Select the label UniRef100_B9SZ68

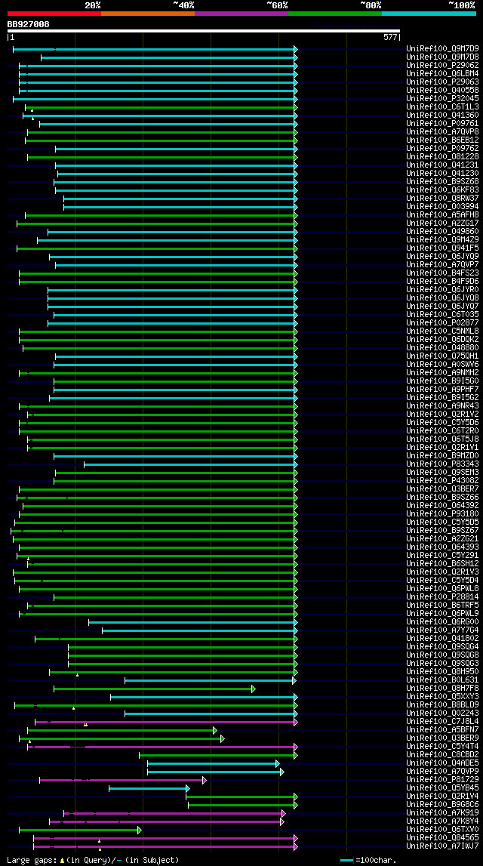[x=442, y=181]
